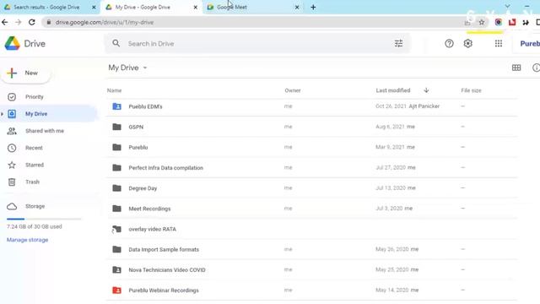Open a new browser tab
Viewport: 540px width, 304px height.
pos(313,8)
